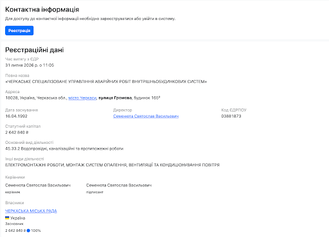The width and height of the screenshot is (329, 237).
Task: Select the Засновник role label
Action: (14, 224)
